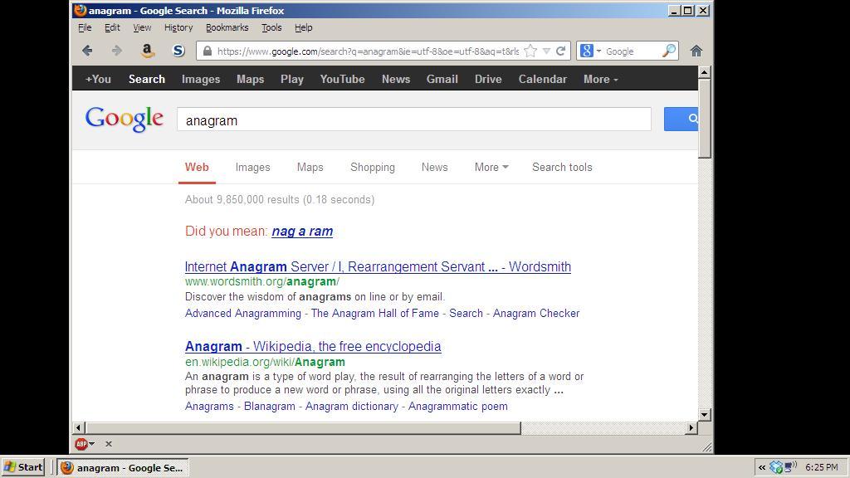Viewport: 850px width, 478px height.
Task: Click the Anagrammatic poem sitelink
Action: (x=458, y=407)
